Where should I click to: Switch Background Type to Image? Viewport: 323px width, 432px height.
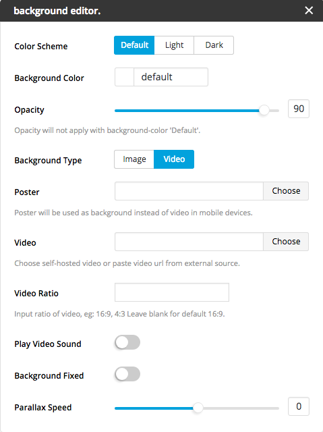coord(134,159)
